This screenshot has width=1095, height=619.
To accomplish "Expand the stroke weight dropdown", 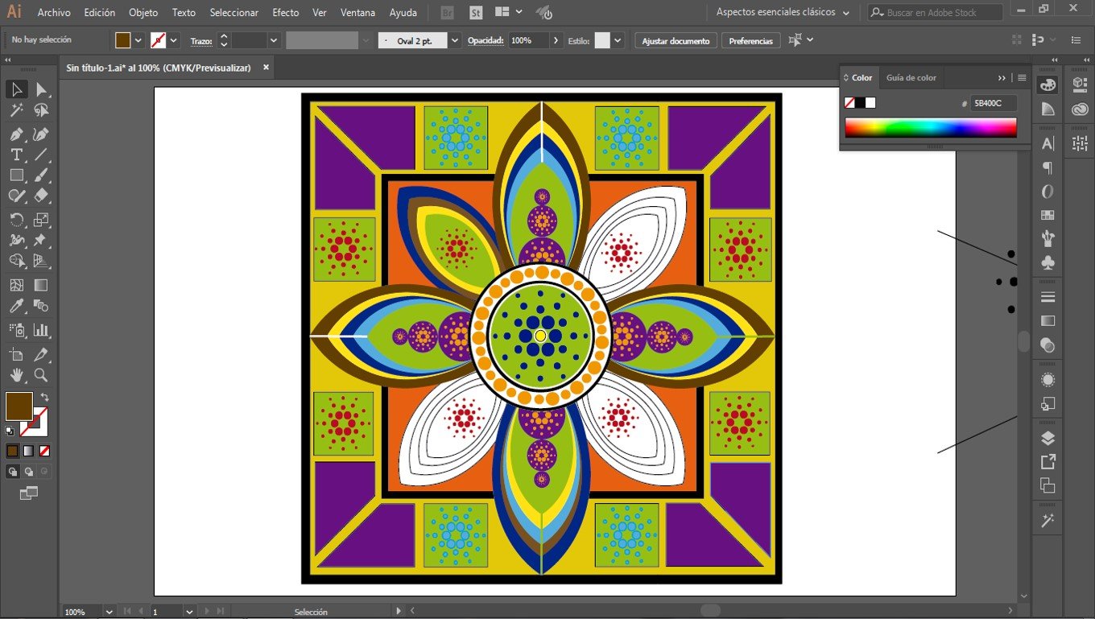I will (274, 40).
